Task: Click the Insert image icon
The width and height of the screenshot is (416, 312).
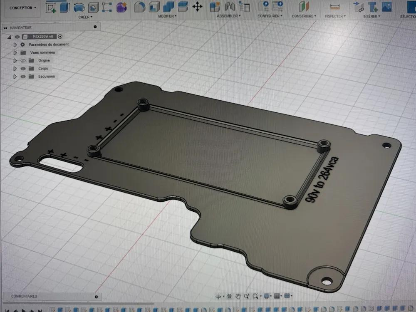Action: pyautogui.click(x=387, y=7)
